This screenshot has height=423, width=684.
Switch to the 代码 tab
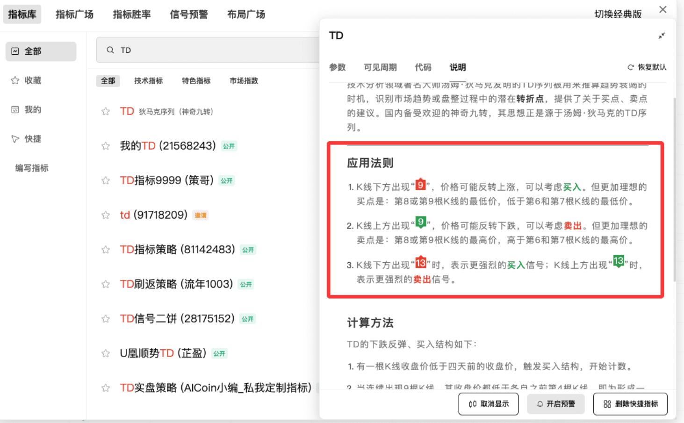tap(423, 67)
